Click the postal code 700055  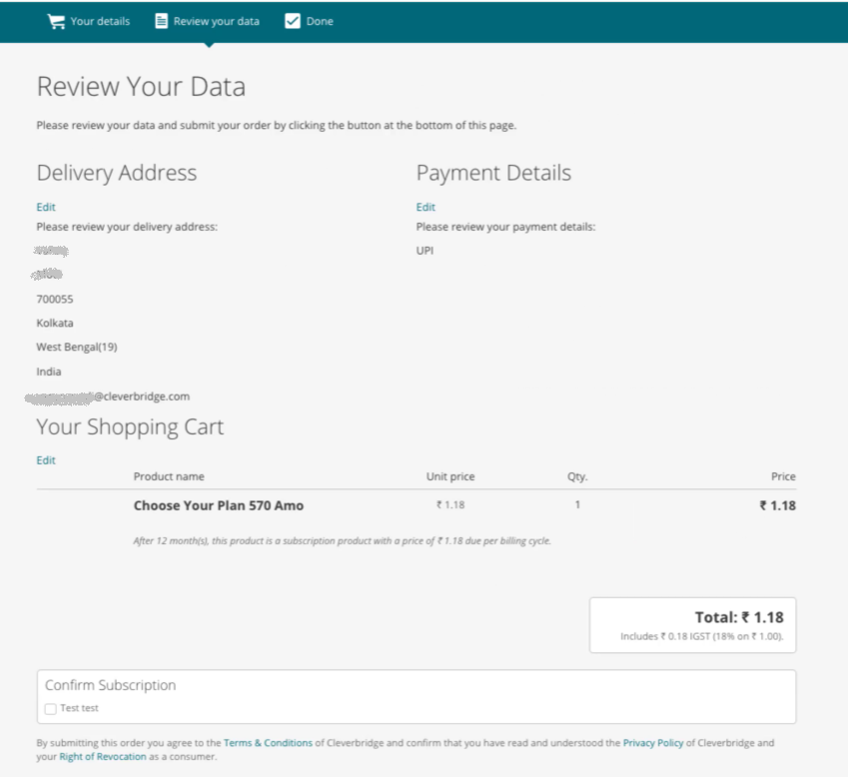click(55, 299)
